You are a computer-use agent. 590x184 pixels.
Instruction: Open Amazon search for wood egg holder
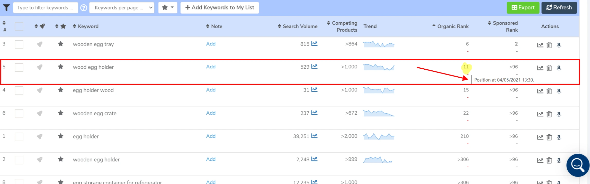pyautogui.click(x=559, y=68)
